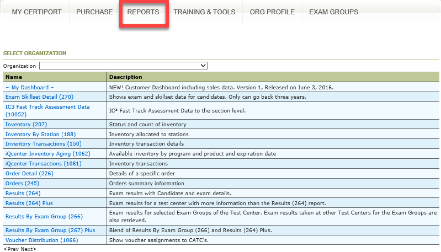Open Inventory By Station (188) report

tap(40, 135)
